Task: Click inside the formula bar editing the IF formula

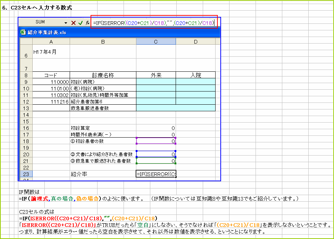Action: coord(154,22)
